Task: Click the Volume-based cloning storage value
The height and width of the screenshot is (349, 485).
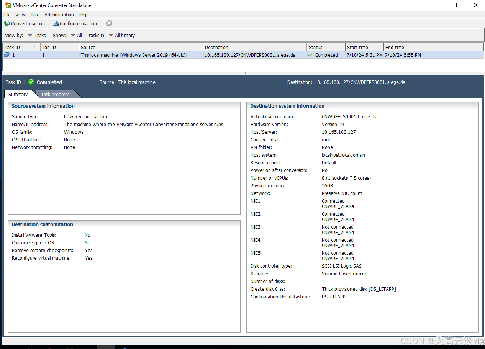Action: (x=344, y=274)
